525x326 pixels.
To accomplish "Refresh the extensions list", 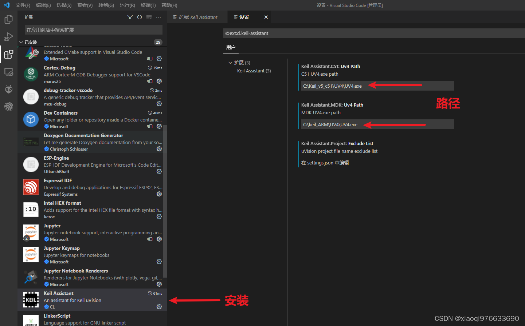I will click(x=140, y=17).
